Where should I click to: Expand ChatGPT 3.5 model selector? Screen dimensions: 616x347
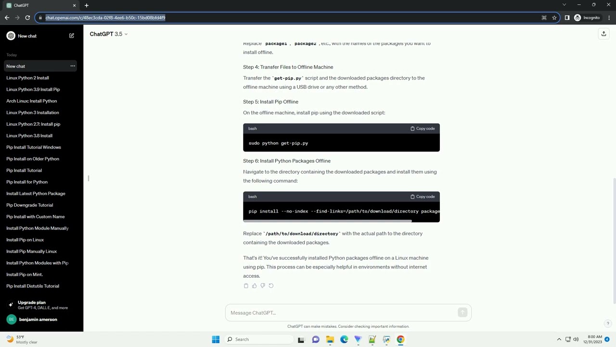(109, 34)
